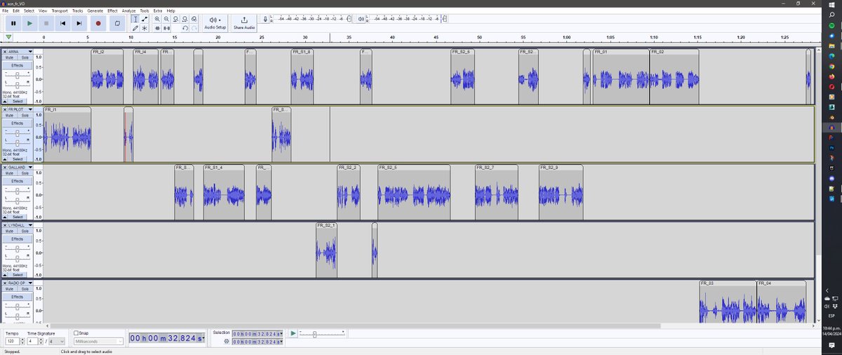Open time signature denominator dropdown
The height and width of the screenshot is (355, 842).
55,341
